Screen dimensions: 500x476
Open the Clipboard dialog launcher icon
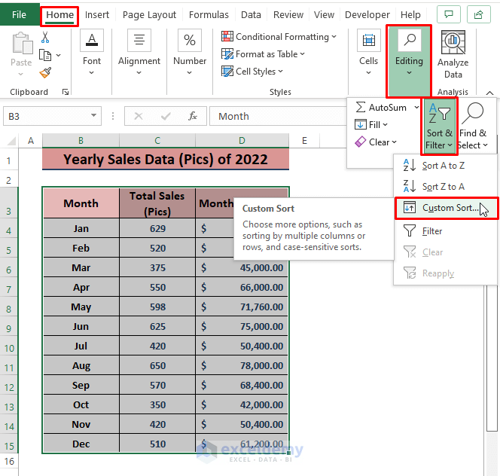coord(66,92)
